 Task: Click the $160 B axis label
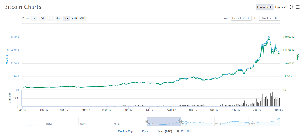coord(15,63)
